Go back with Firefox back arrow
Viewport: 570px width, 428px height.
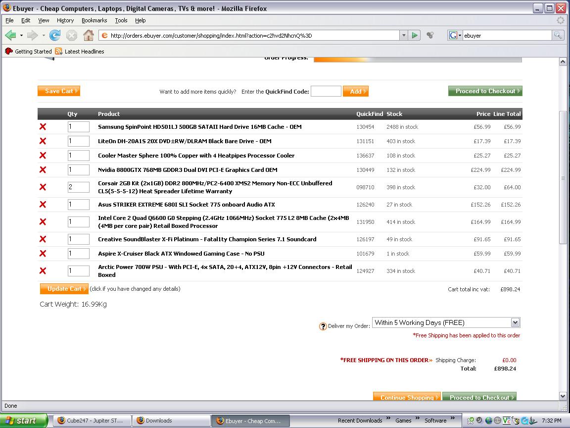(x=10, y=35)
